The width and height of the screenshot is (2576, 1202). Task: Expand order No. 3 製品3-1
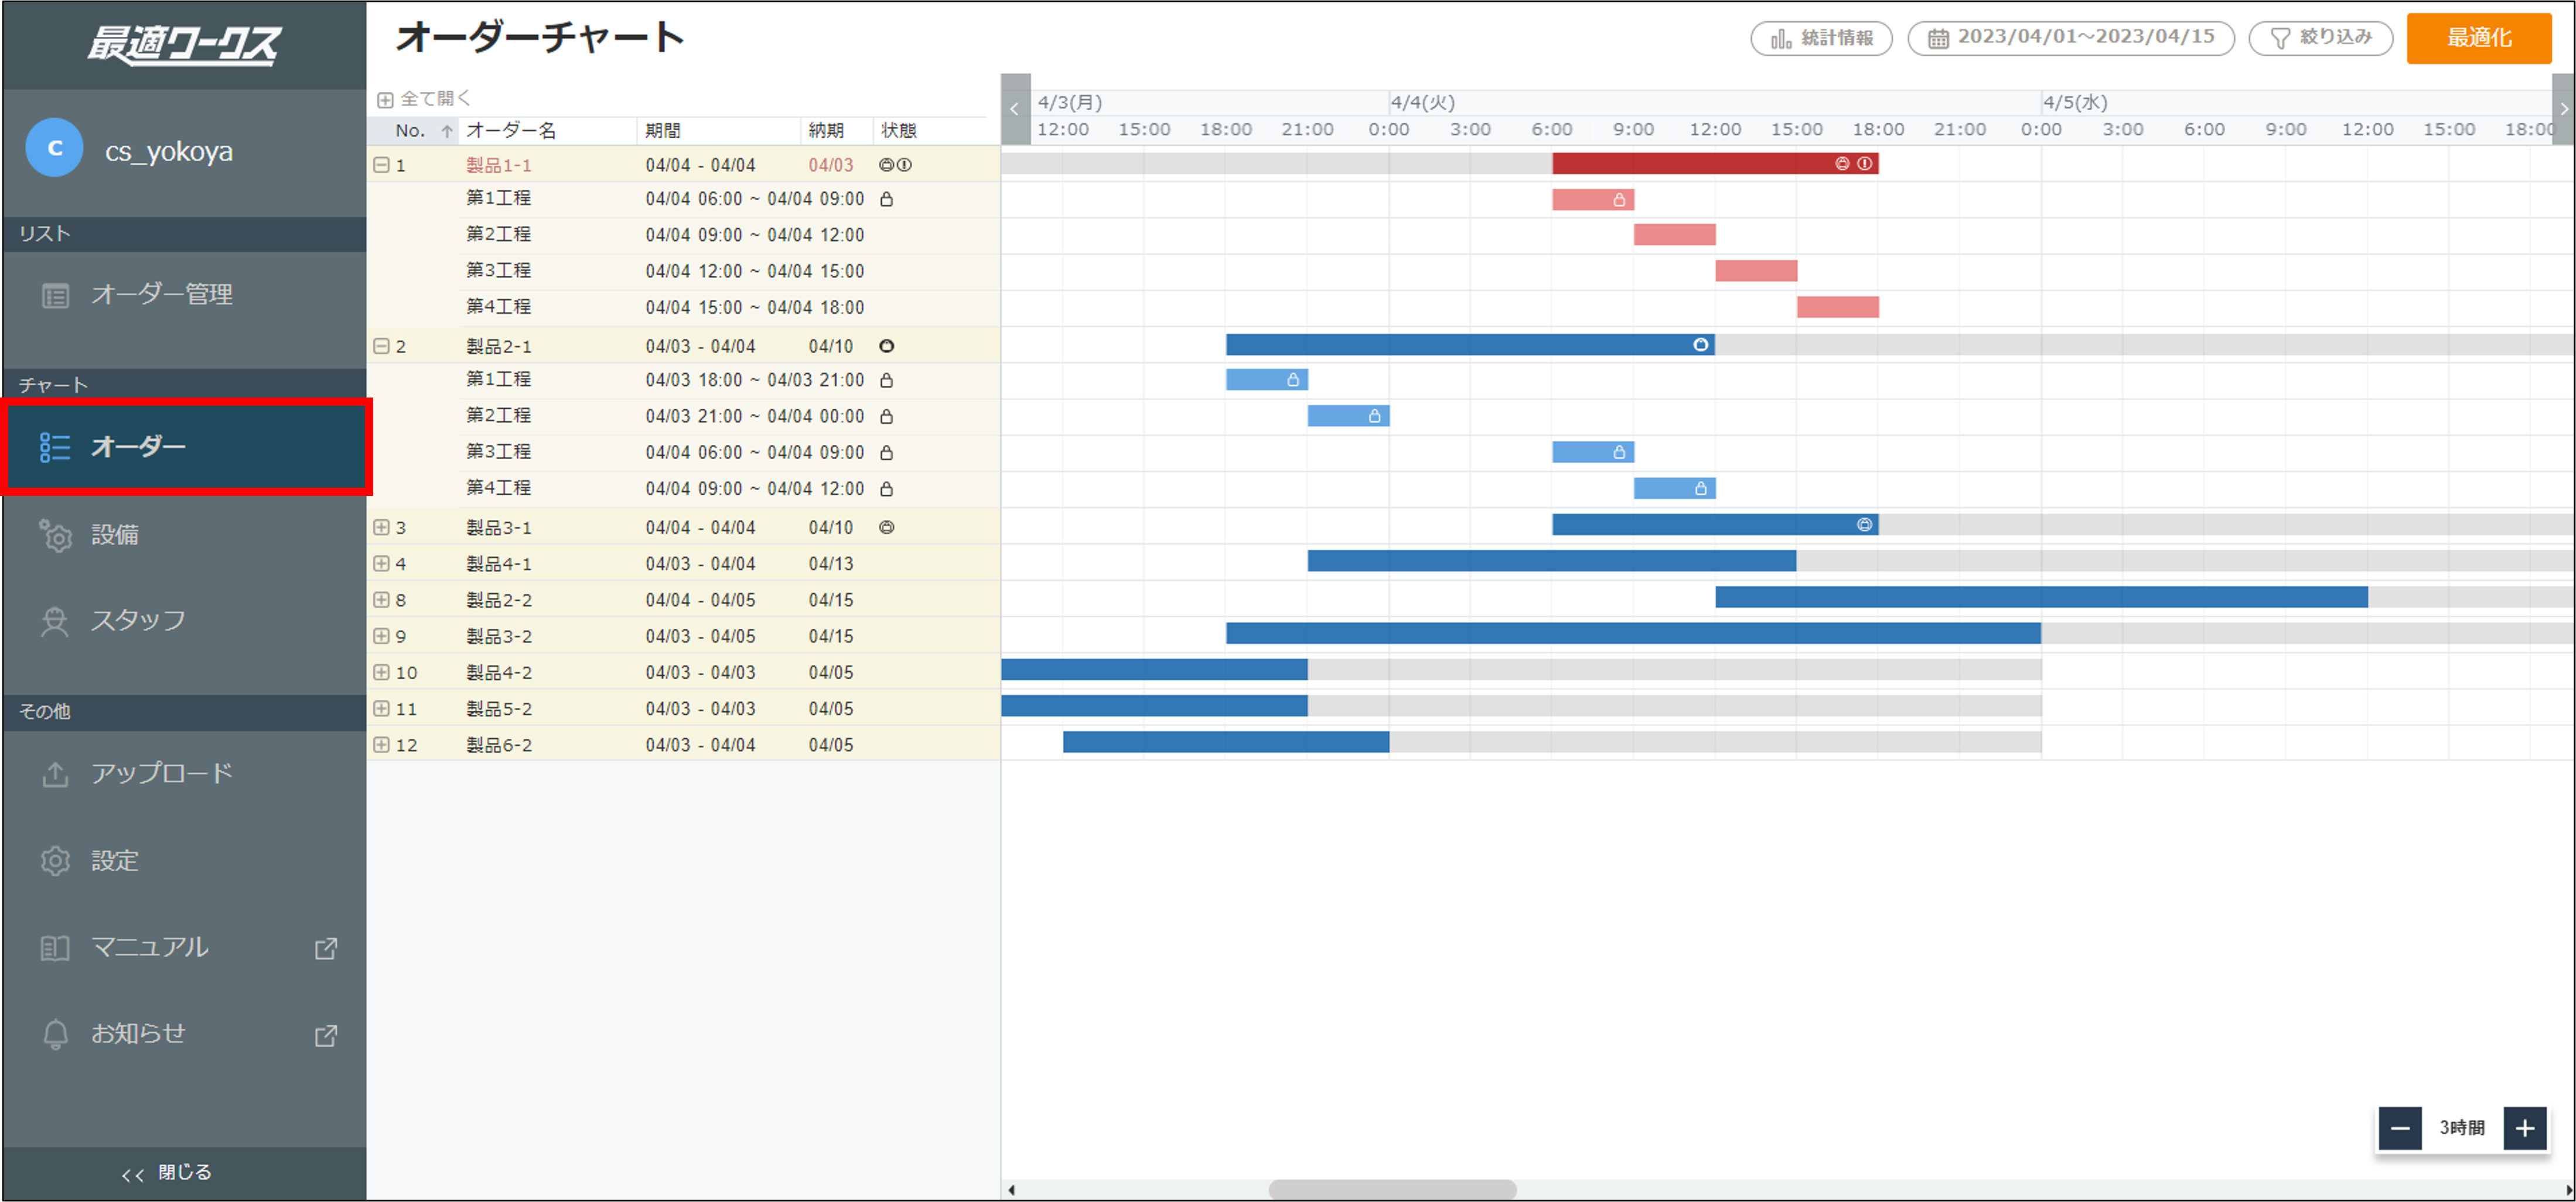tap(381, 526)
